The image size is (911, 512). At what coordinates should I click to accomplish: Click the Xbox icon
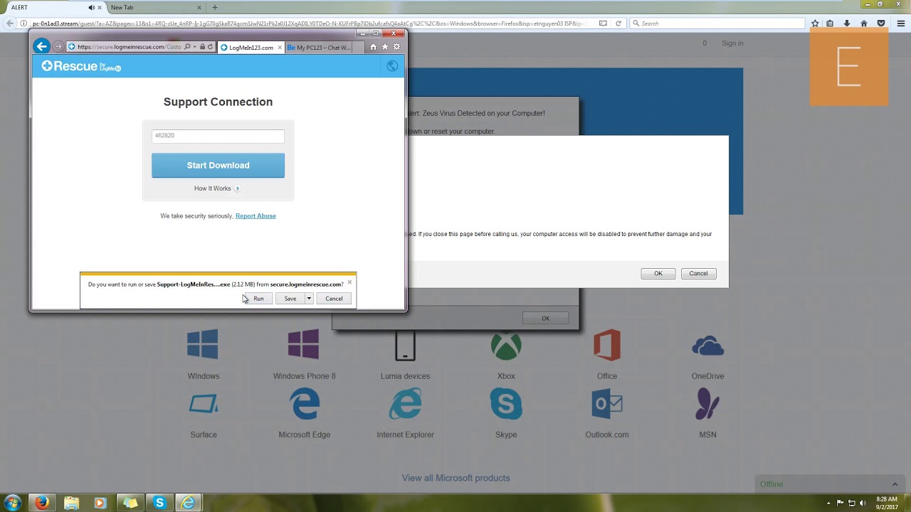pos(506,345)
